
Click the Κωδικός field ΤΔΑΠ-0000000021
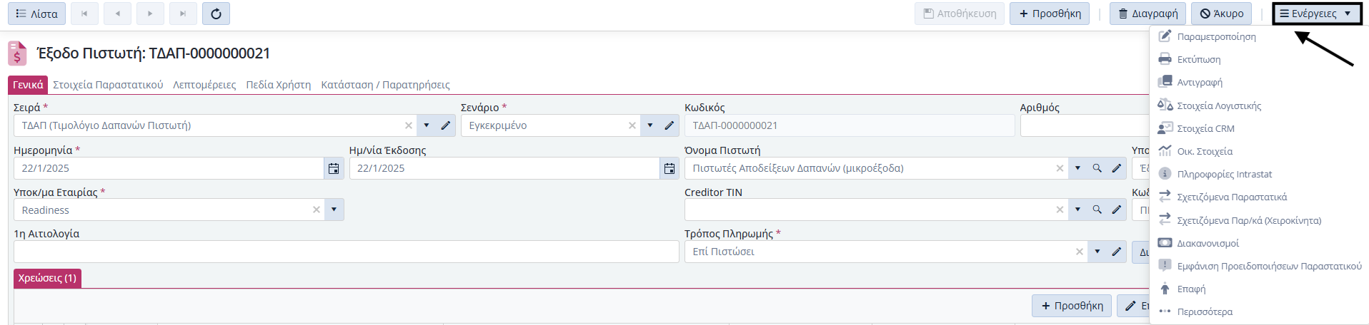click(850, 125)
